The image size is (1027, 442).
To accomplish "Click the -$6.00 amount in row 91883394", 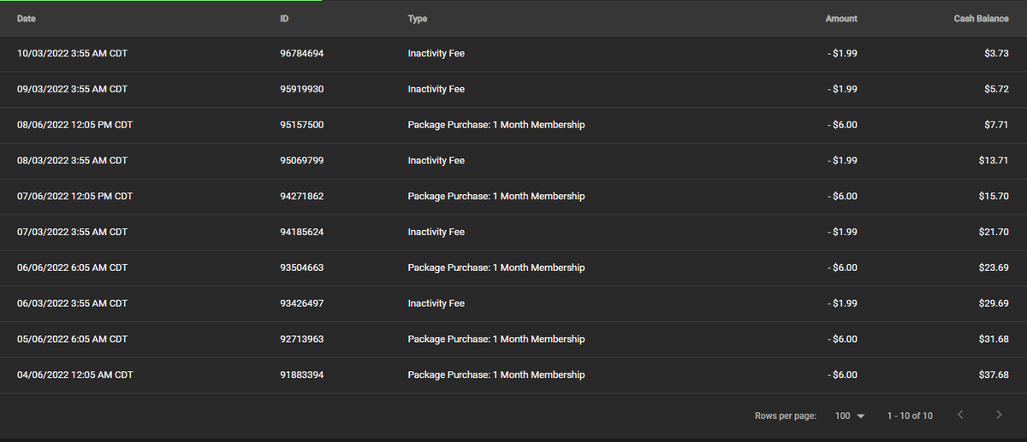I will click(843, 375).
